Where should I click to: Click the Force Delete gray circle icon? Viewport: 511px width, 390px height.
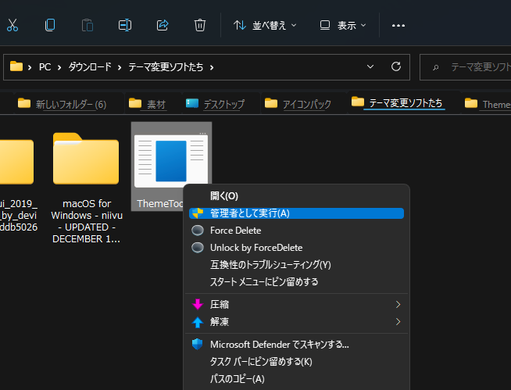pos(198,231)
